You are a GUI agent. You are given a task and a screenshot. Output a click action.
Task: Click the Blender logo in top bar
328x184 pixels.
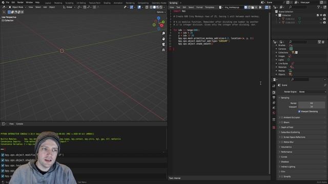coord(3,3)
